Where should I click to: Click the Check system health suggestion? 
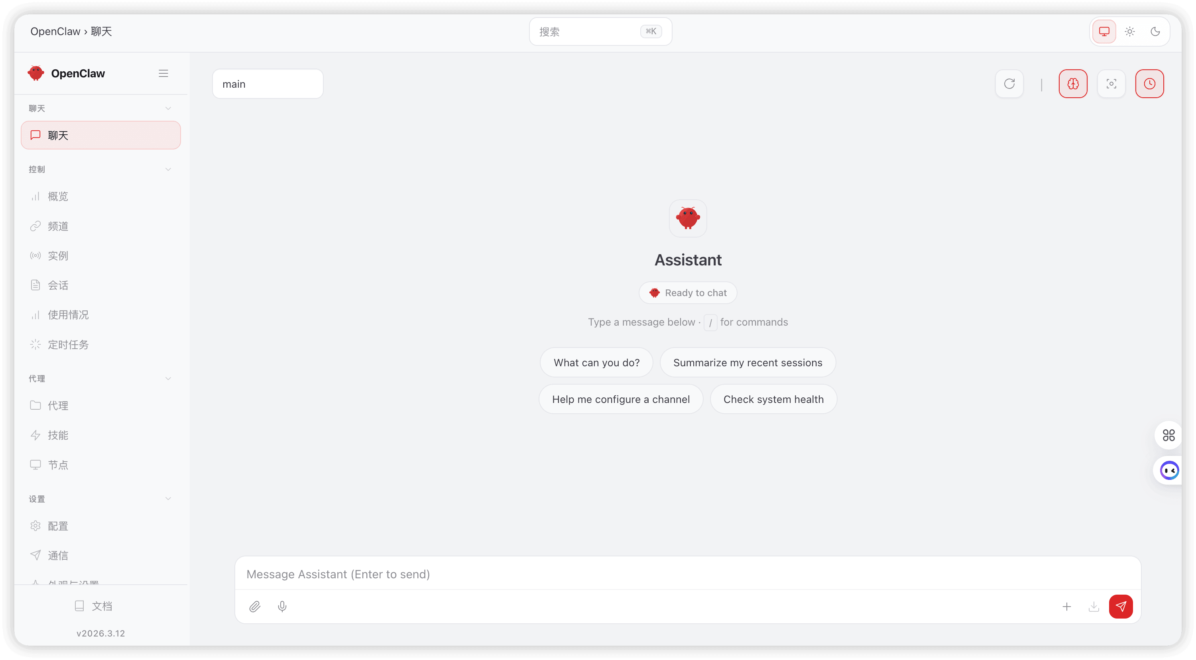tap(773, 399)
